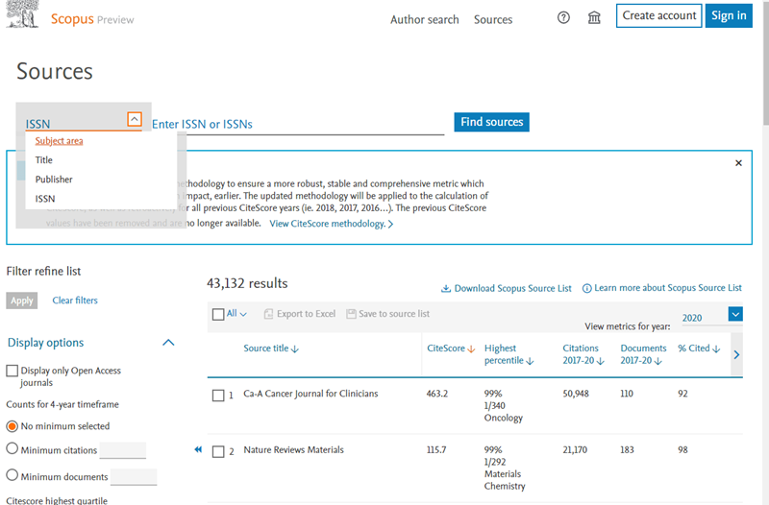Click Clear filters link
This screenshot has width=769, height=505.
click(75, 301)
